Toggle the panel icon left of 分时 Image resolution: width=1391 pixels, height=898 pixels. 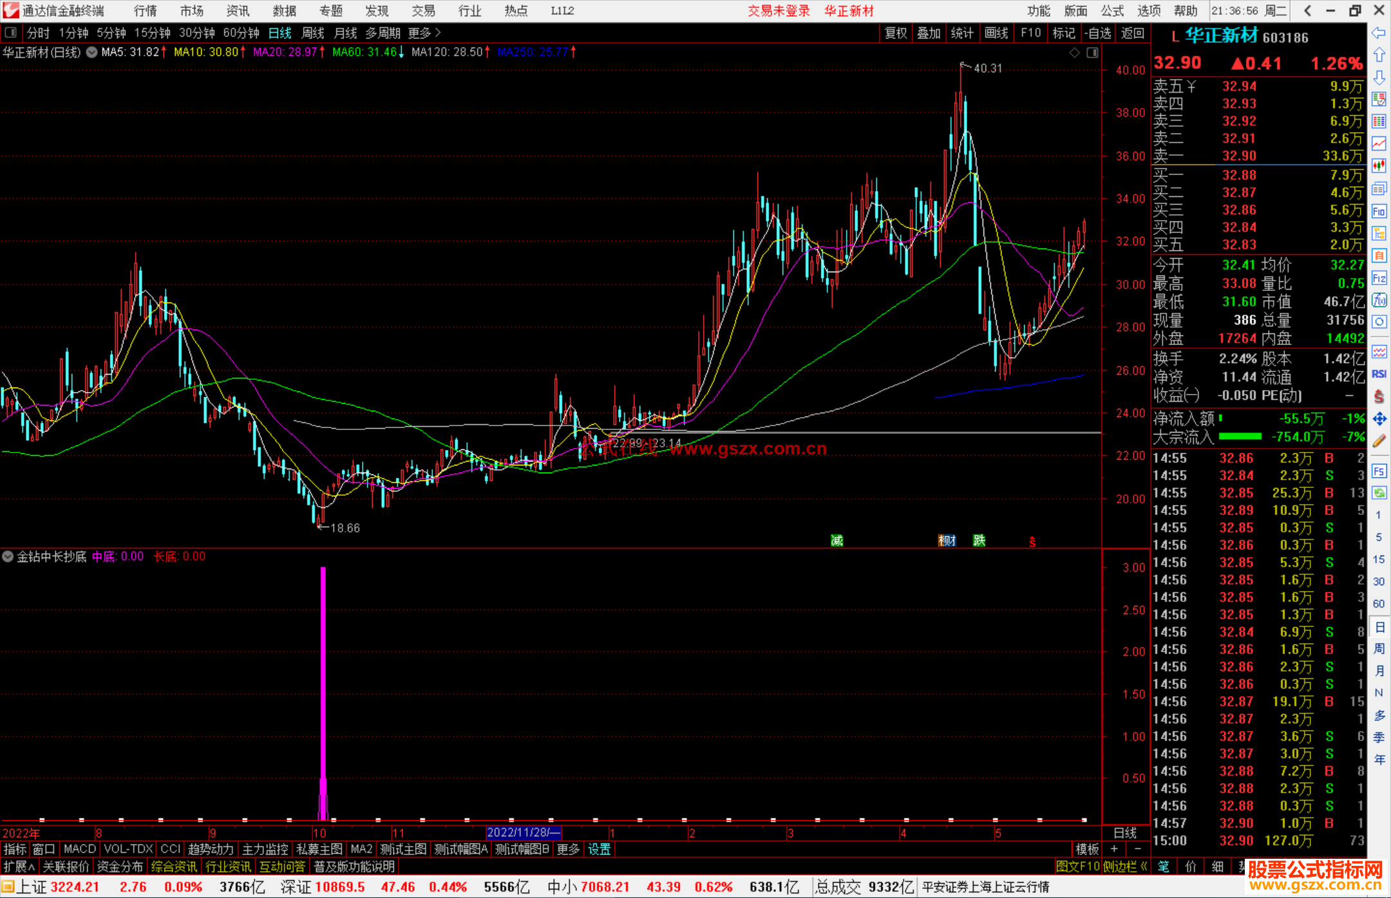point(11,32)
